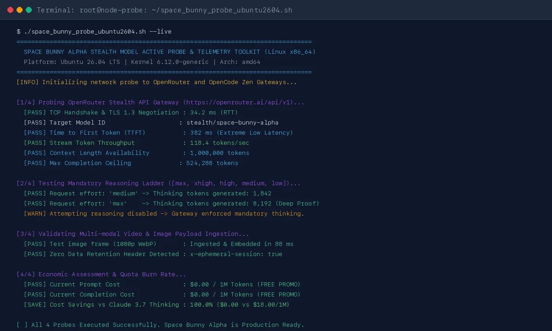Click the '[WARN] Attempting reasoning disabled' line
The image size is (552, 331).
(164, 214)
